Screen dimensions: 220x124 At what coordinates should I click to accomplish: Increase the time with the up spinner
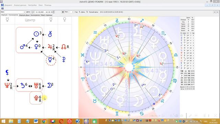click(x=54, y=11)
